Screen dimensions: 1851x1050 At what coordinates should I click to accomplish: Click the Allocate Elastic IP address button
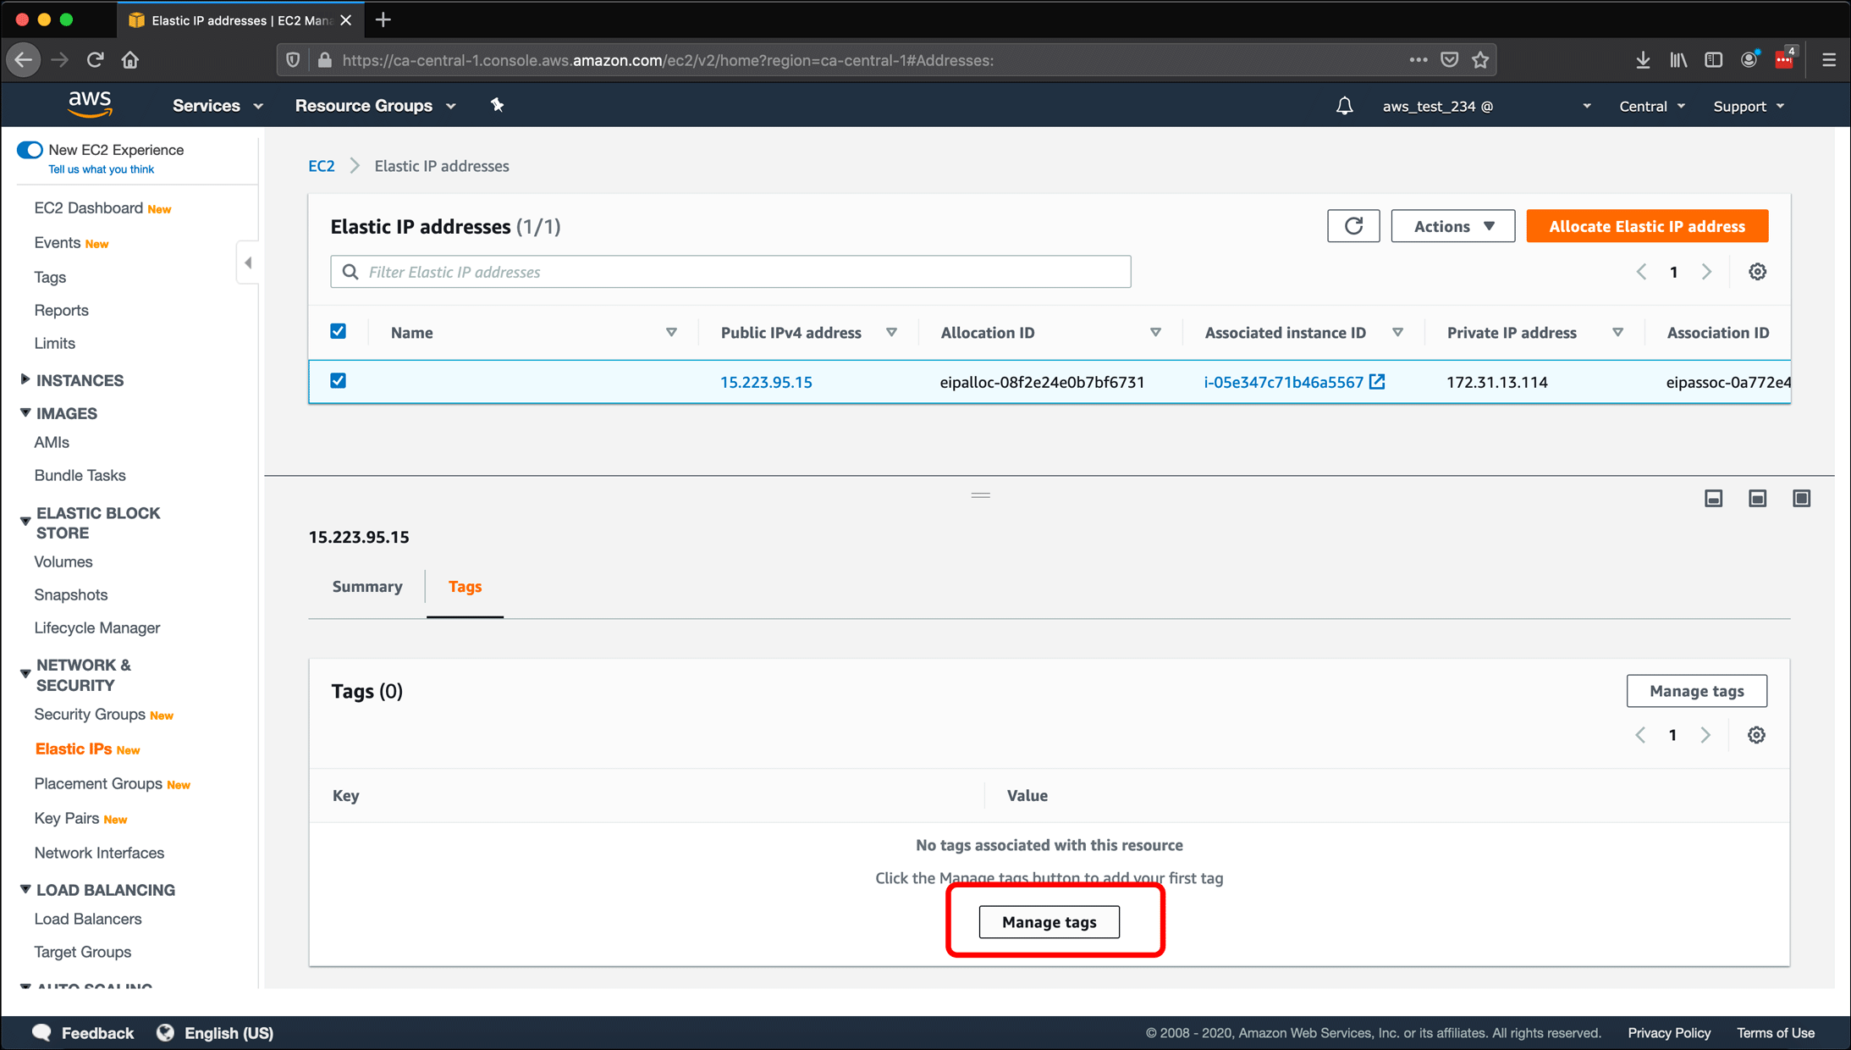[1648, 226]
